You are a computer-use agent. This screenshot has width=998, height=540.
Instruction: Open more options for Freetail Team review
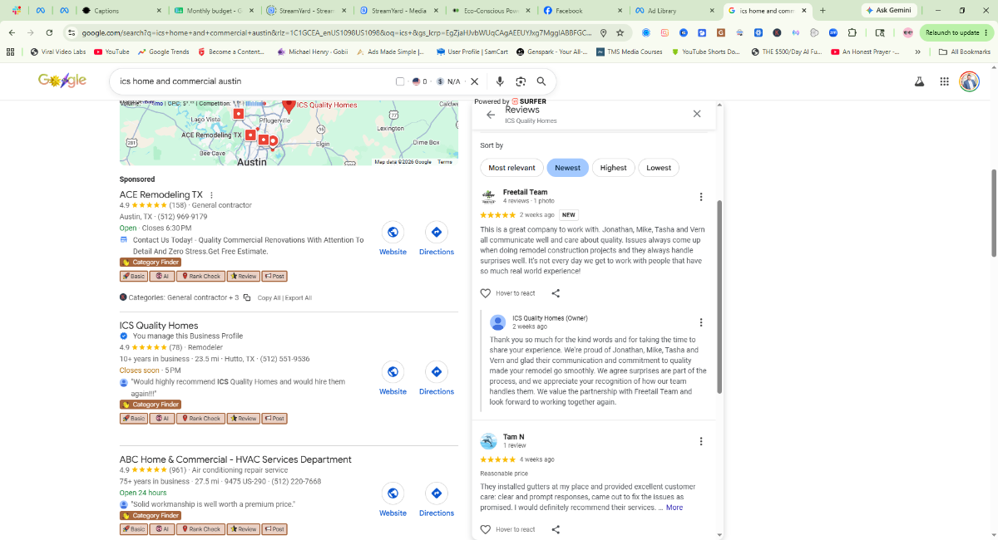point(701,197)
